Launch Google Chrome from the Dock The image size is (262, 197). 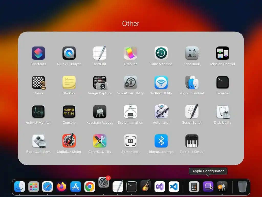tap(90, 186)
